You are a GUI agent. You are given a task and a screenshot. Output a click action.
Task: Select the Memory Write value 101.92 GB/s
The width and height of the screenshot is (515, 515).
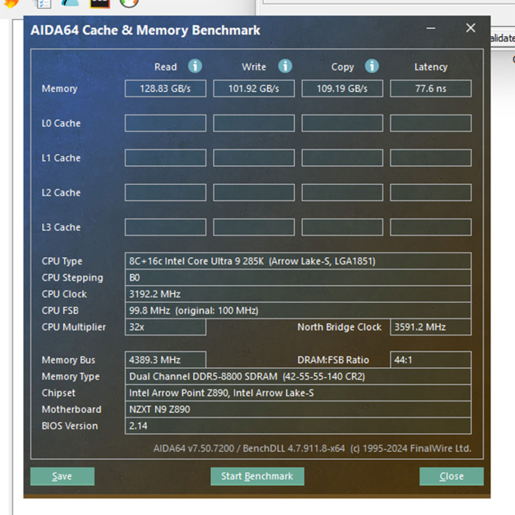click(254, 89)
